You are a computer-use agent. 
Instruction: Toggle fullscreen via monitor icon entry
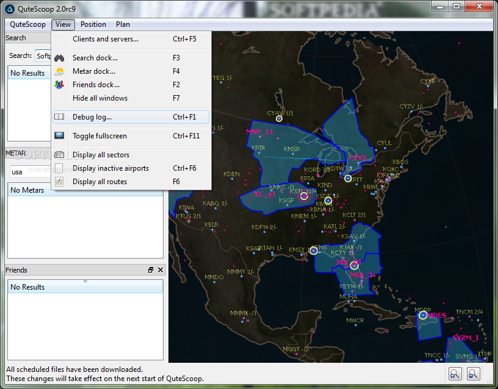(x=131, y=136)
